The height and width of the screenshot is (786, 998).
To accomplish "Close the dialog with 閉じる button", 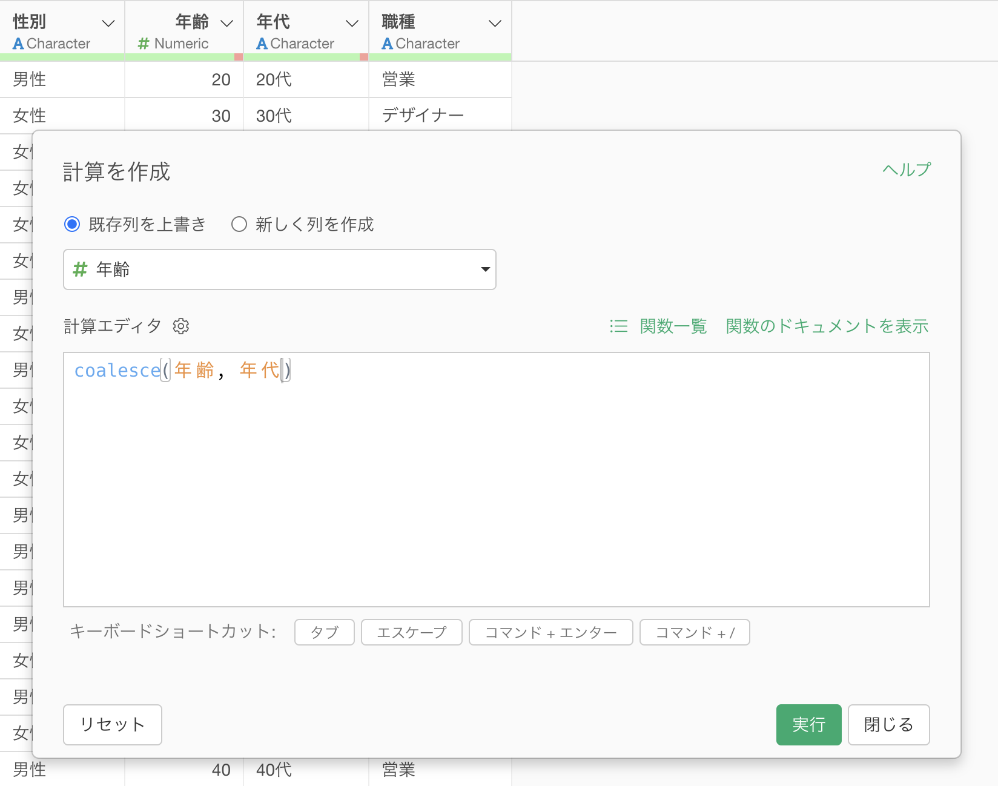I will click(888, 724).
